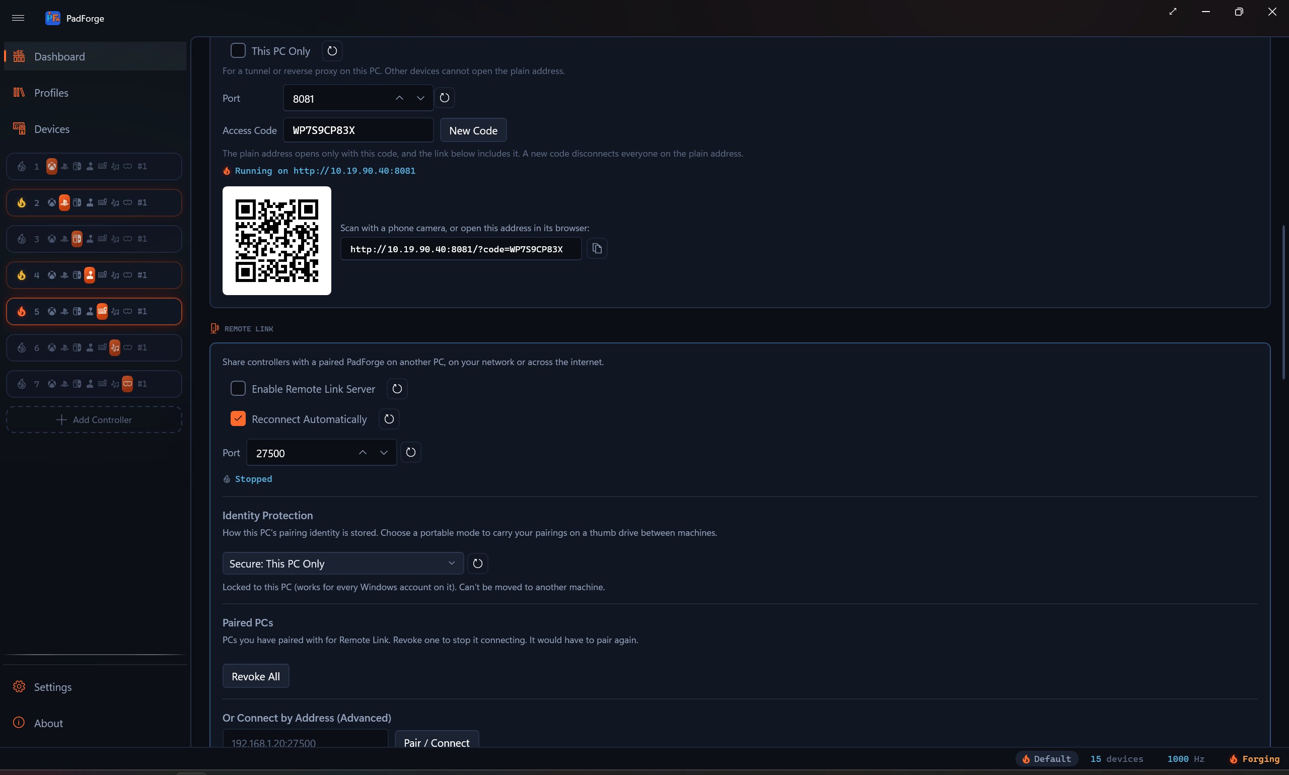This screenshot has width=1289, height=775.
Task: Increase web server port 8081 with up arrow
Action: tap(399, 98)
